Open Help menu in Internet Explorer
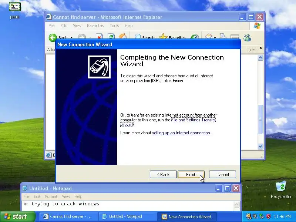This screenshot has height=222, width=296. 128,26
